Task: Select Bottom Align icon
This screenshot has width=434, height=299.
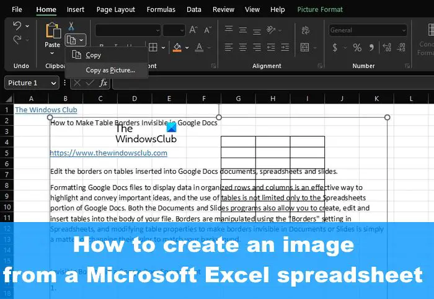Action: point(257,30)
